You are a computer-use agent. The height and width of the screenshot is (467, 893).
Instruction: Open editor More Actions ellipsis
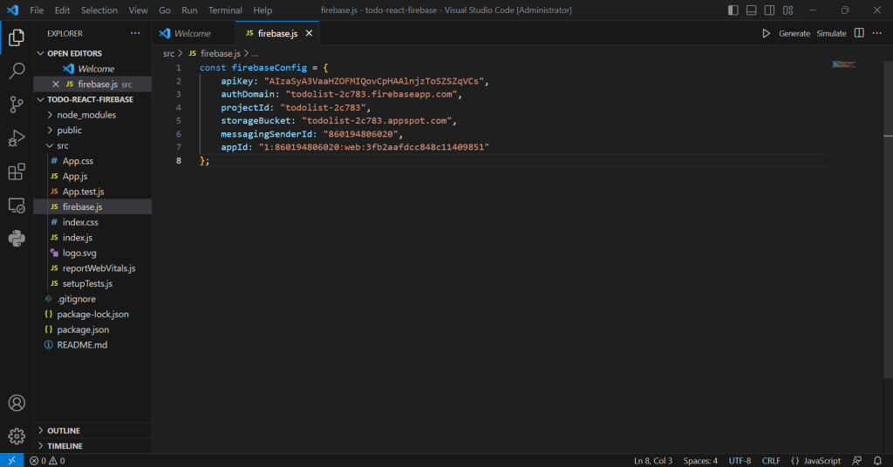(877, 34)
